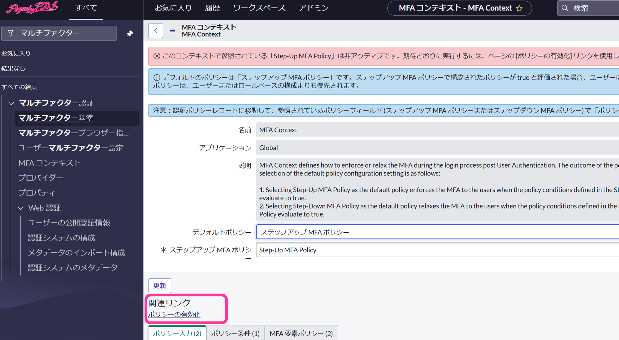Collapse the Web 認証 subsection
The height and width of the screenshot is (340, 619).
click(x=21, y=208)
